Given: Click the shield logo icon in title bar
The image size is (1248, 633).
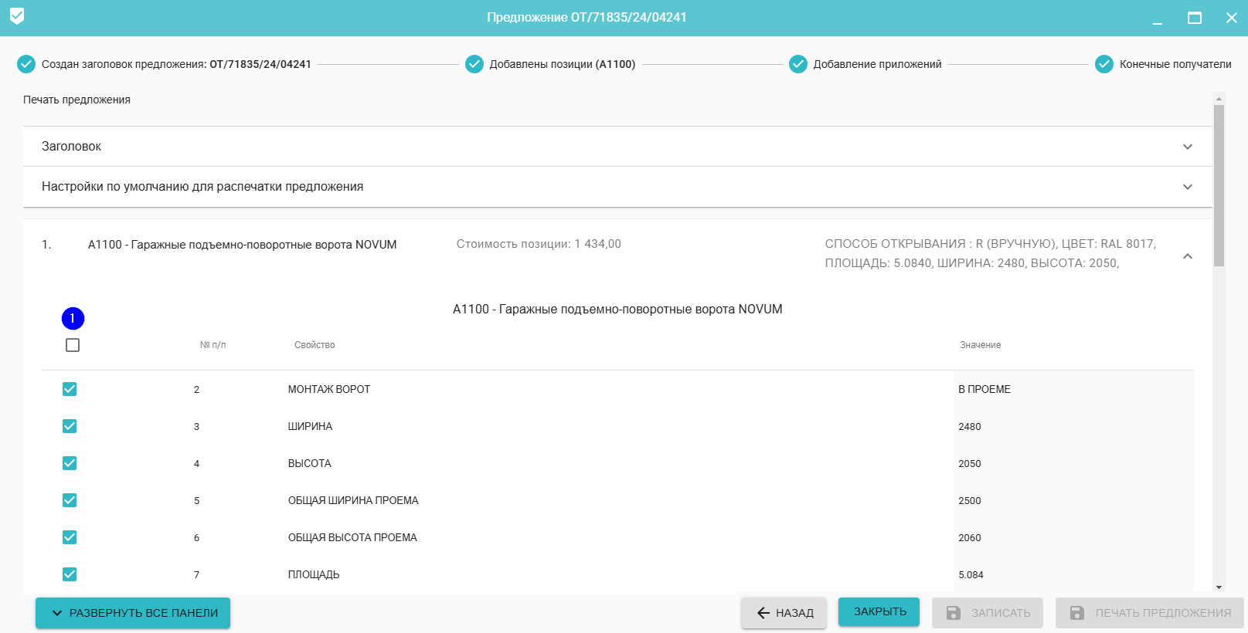Looking at the screenshot, I should 17,16.
